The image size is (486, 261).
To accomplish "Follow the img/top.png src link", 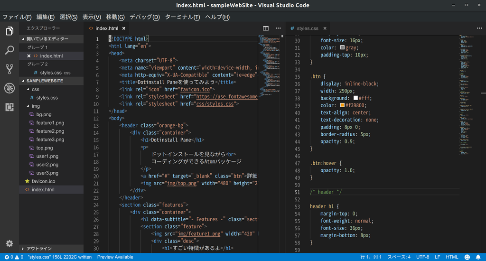I will point(182,183).
